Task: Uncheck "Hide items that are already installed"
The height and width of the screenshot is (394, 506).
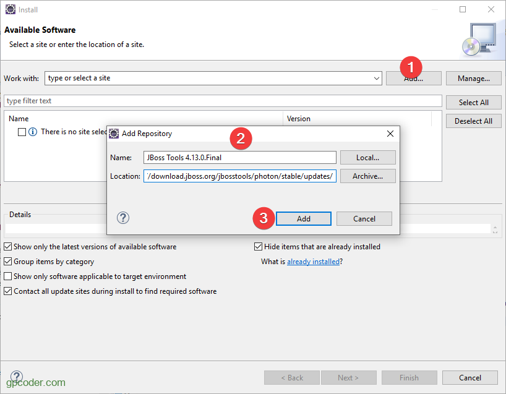Action: point(258,246)
